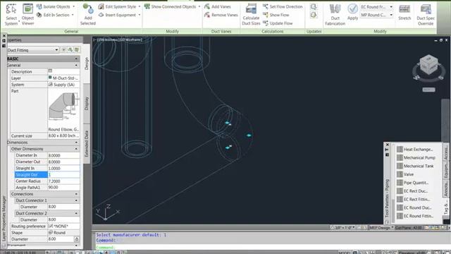Click the Update Flow tool
This screenshot has height=254, width=451.
[x=278, y=23]
